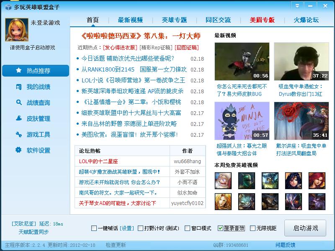Open the title bar dropdown menu arrow

[x=297, y=6]
